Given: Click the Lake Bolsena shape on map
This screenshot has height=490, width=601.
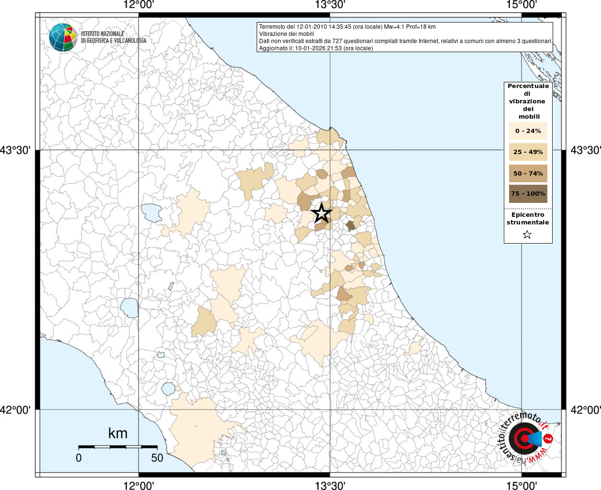Looking at the screenshot, I should tap(129, 308).
